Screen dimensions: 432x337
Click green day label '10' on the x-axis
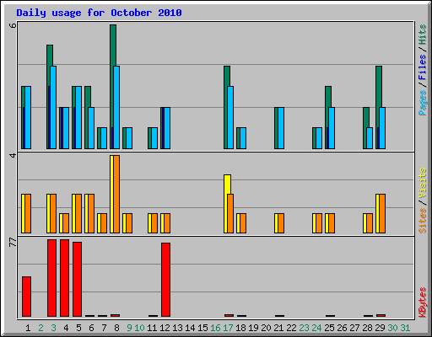tap(139, 328)
